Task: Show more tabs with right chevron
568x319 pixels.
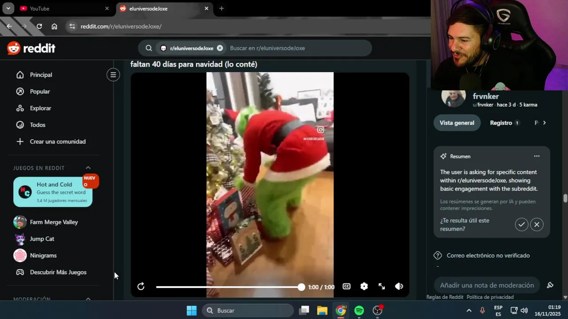Action: pyautogui.click(x=544, y=123)
